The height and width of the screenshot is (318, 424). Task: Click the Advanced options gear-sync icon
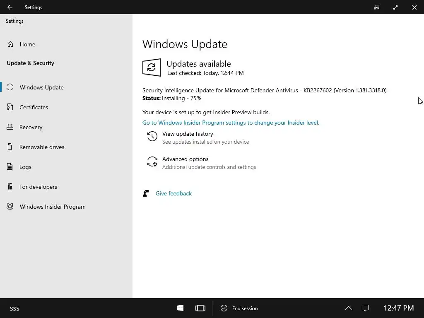coord(152,162)
